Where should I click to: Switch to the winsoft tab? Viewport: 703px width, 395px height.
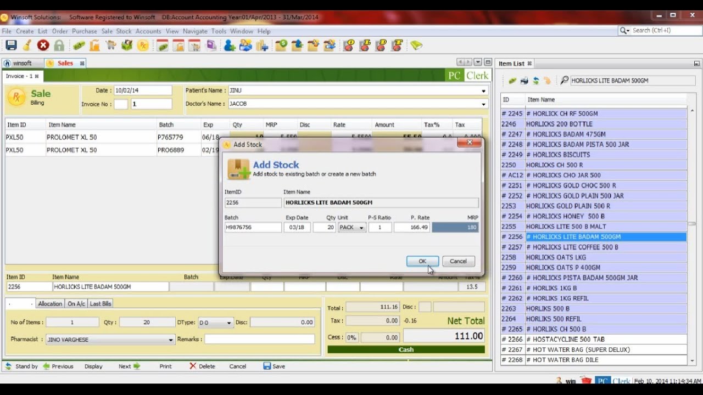click(x=22, y=63)
